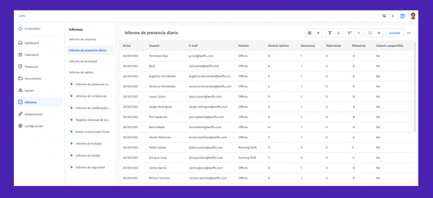Click sparkle icon beside Informe de incidencias
This screenshot has width=433, height=198.
click(x=71, y=96)
